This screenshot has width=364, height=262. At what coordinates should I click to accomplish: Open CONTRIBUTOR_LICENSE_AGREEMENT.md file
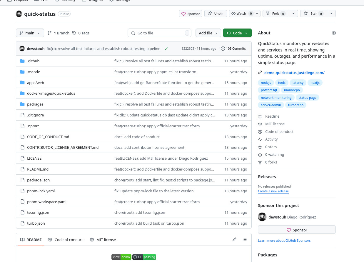(x=63, y=147)
